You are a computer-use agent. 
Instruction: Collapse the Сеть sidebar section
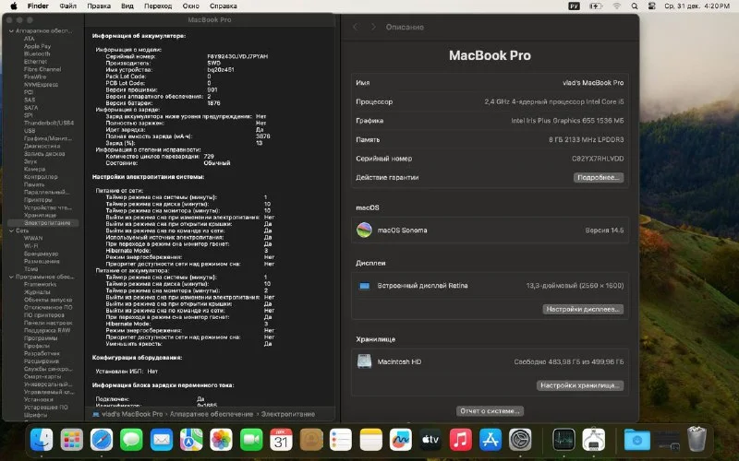pyautogui.click(x=11, y=231)
